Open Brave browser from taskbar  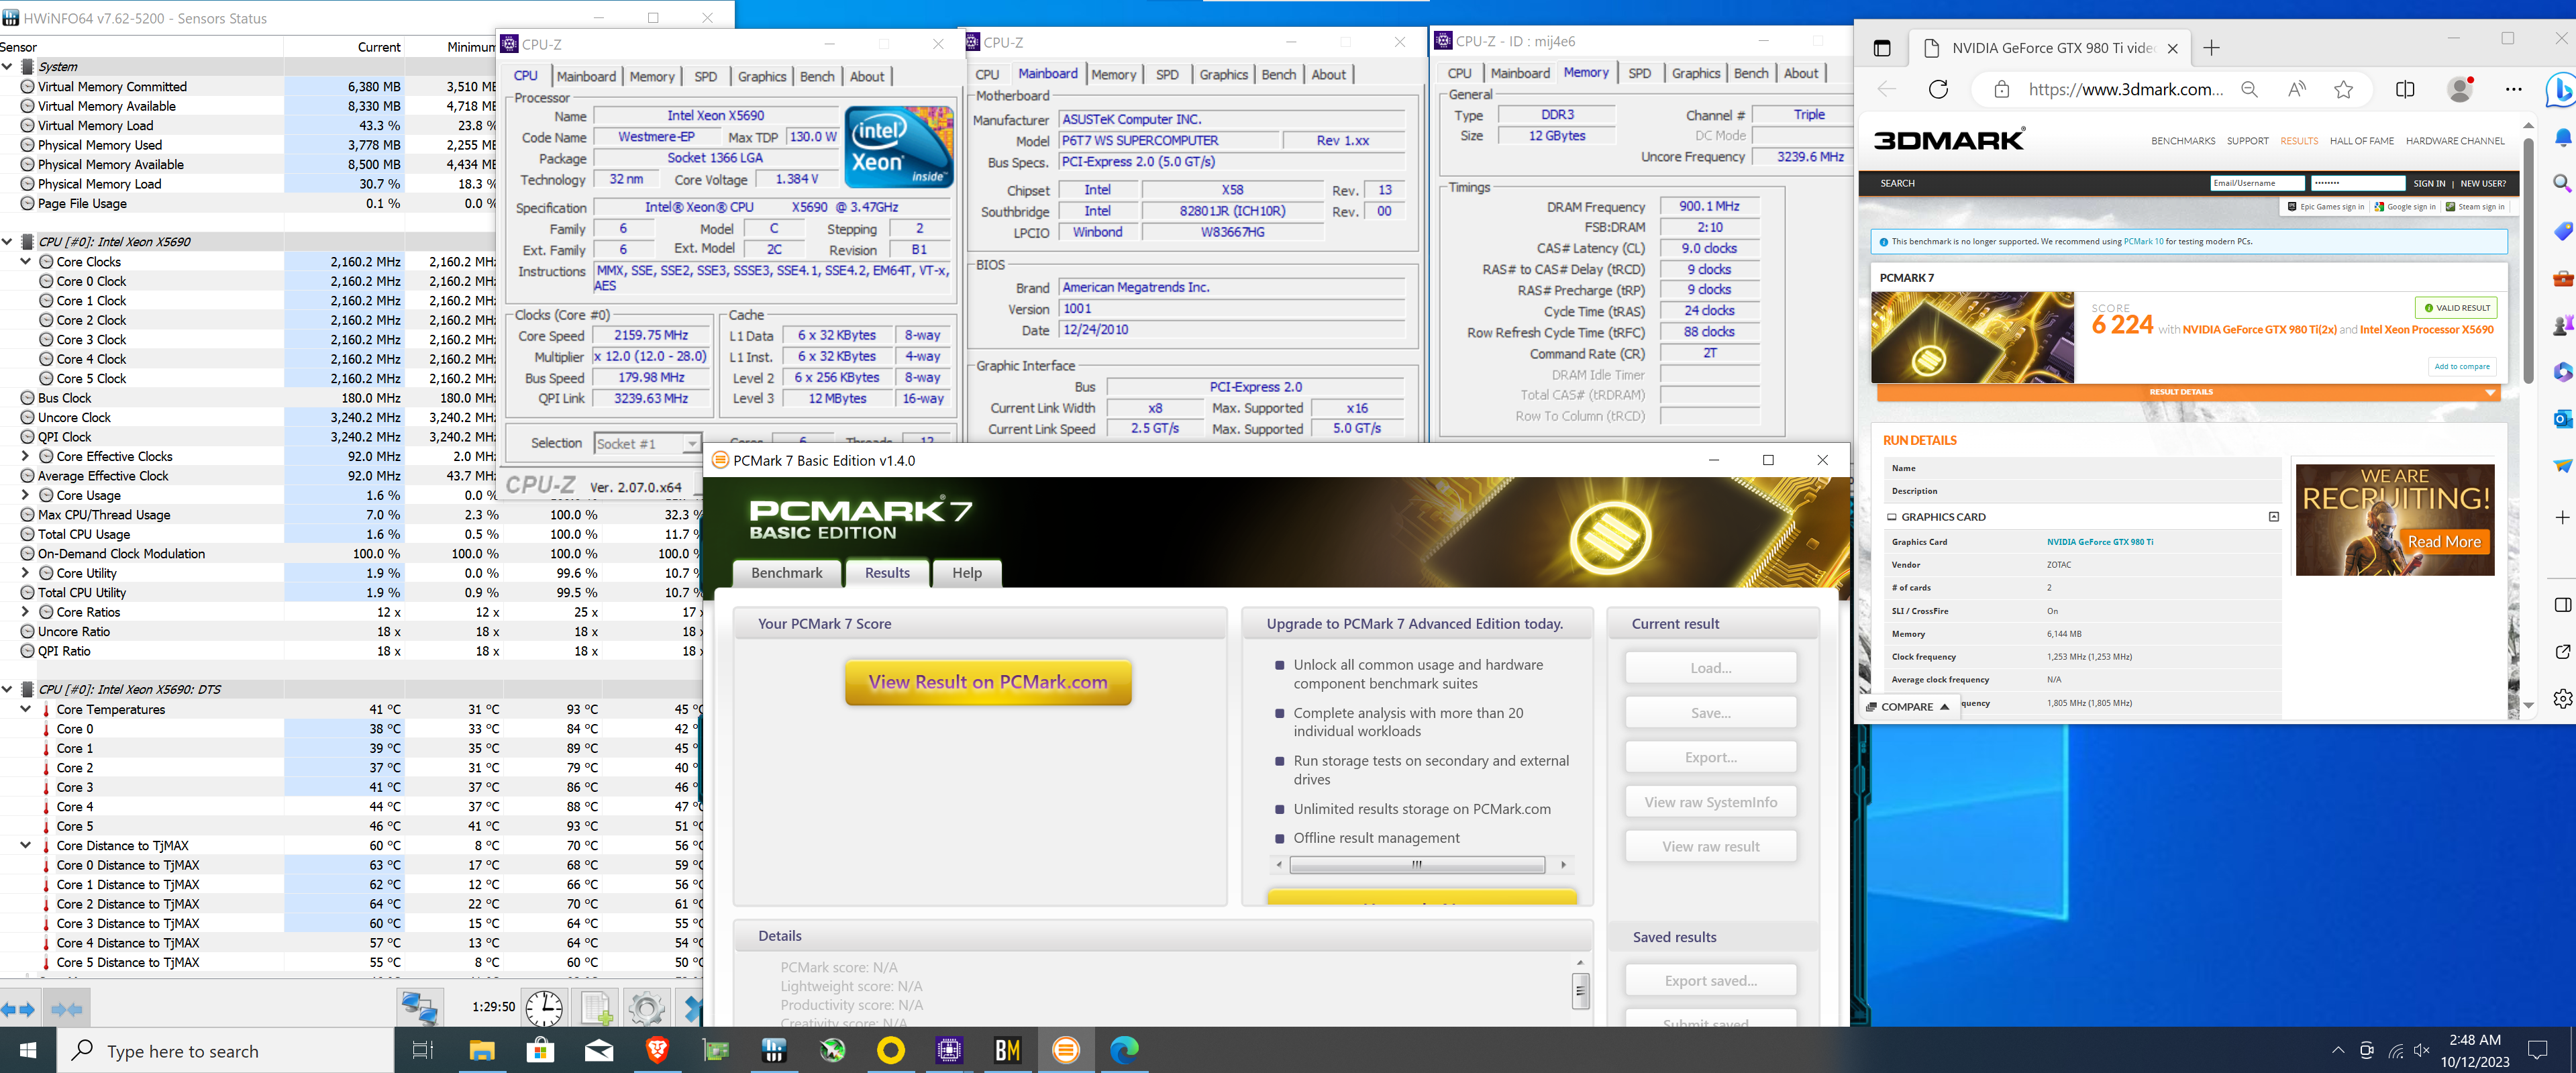(x=657, y=1050)
